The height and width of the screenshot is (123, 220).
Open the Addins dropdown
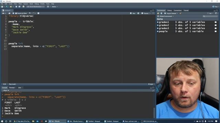pos(55,7)
